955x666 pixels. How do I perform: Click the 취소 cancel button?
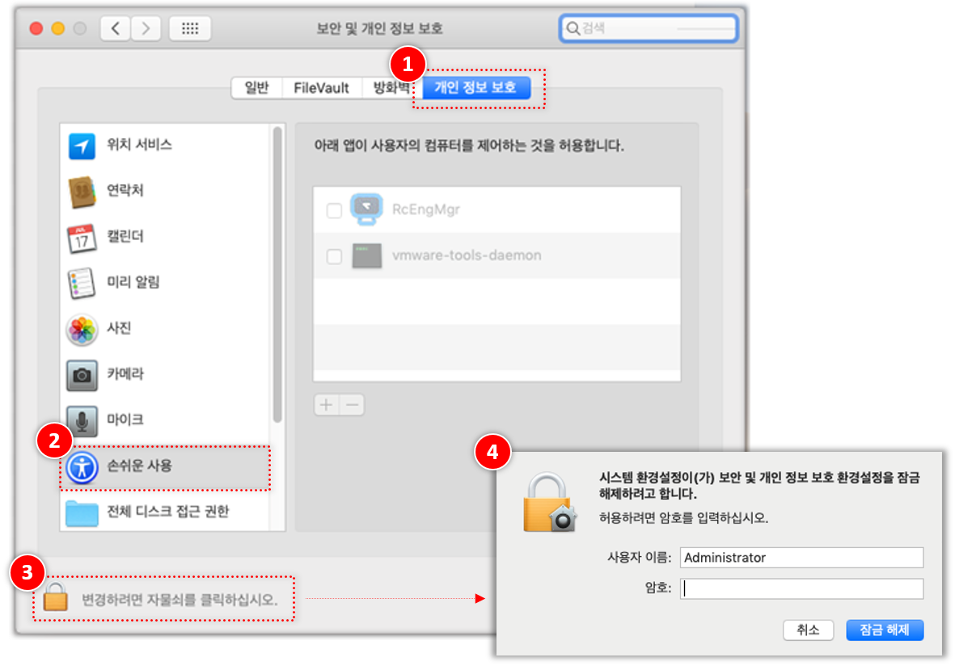(x=808, y=630)
